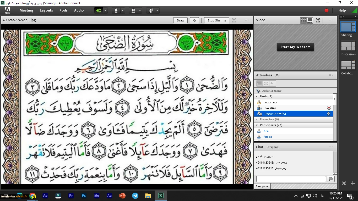The image size is (358, 201).
Task: Switch Attendees to breakout room view
Action: coord(266,83)
